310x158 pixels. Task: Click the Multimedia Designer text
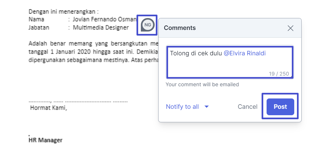(101, 27)
